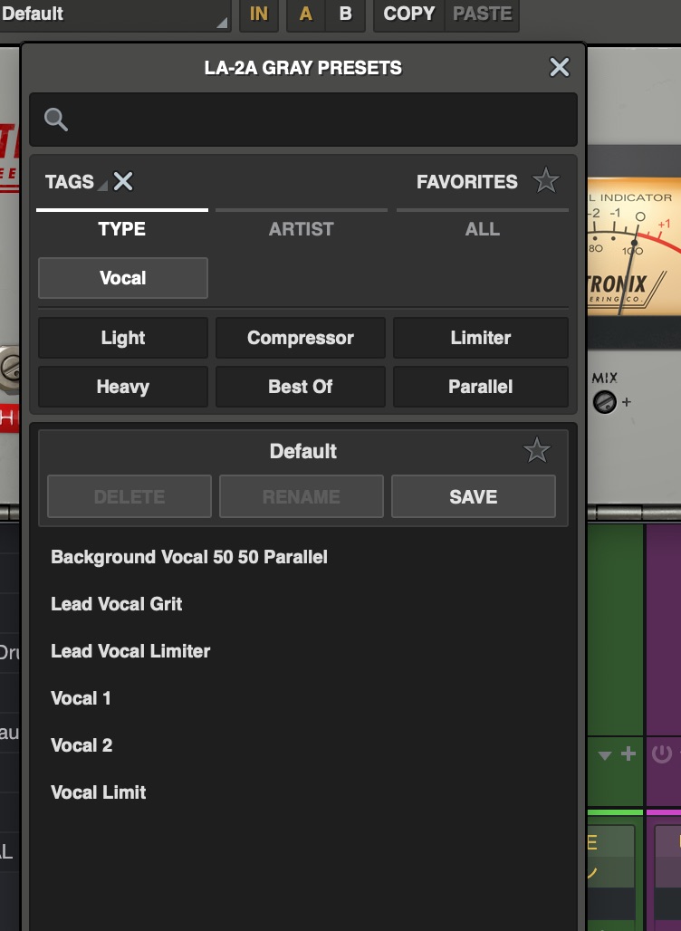The height and width of the screenshot is (931, 681).
Task: Click in the preset search field
Action: tap(317, 120)
